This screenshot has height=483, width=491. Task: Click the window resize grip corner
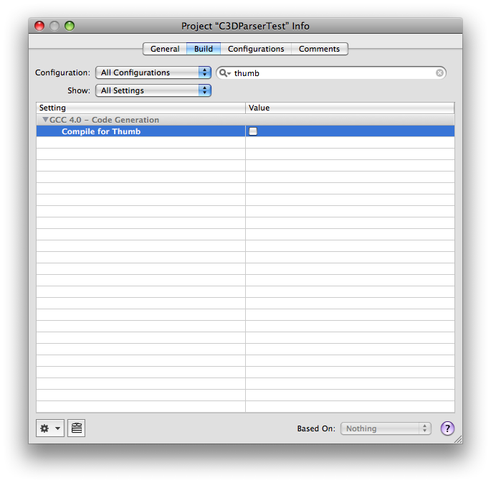tap(458, 439)
